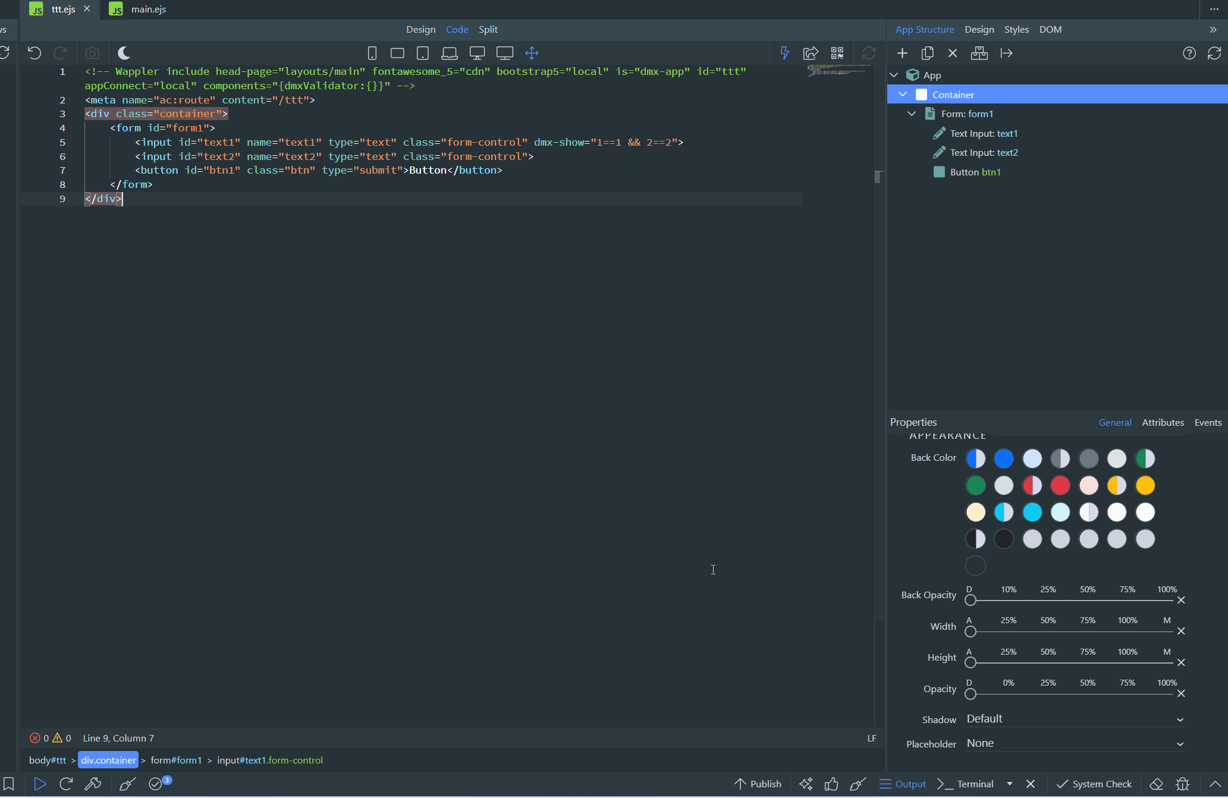Click the eraser clear icon
This screenshot has width=1228, height=798.
click(1156, 784)
